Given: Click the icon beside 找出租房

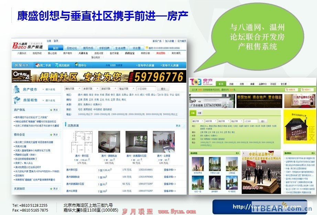Looking at the screenshot, I should (x=56, y=65).
